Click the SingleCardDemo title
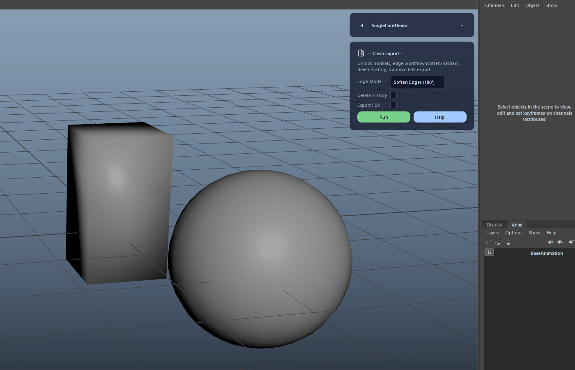 389,25
